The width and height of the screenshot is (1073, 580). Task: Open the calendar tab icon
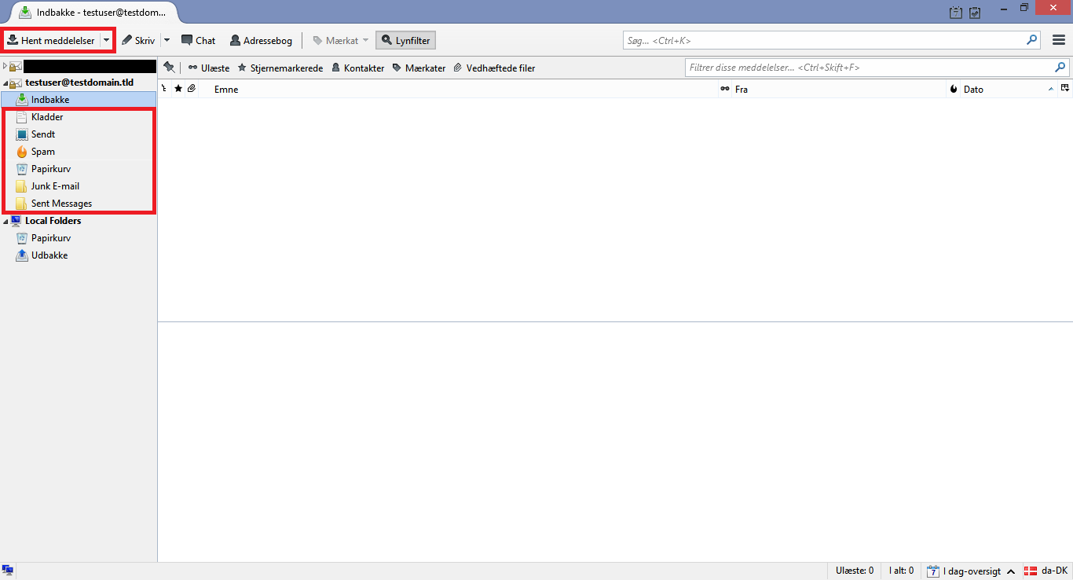(x=956, y=13)
